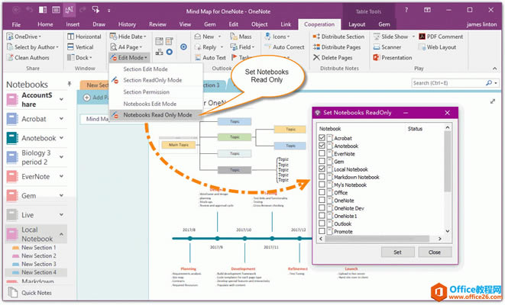Open the Dock window option
The height and width of the screenshot is (305, 505).
point(79,58)
